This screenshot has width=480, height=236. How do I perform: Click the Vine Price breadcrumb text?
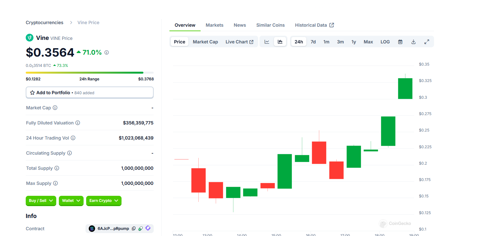click(88, 23)
